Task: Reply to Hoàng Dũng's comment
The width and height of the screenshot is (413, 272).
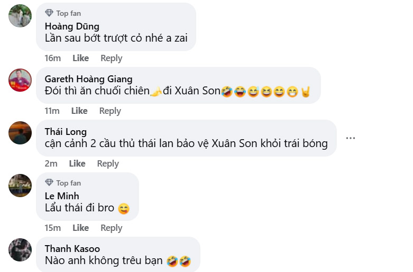Action: [x=111, y=58]
